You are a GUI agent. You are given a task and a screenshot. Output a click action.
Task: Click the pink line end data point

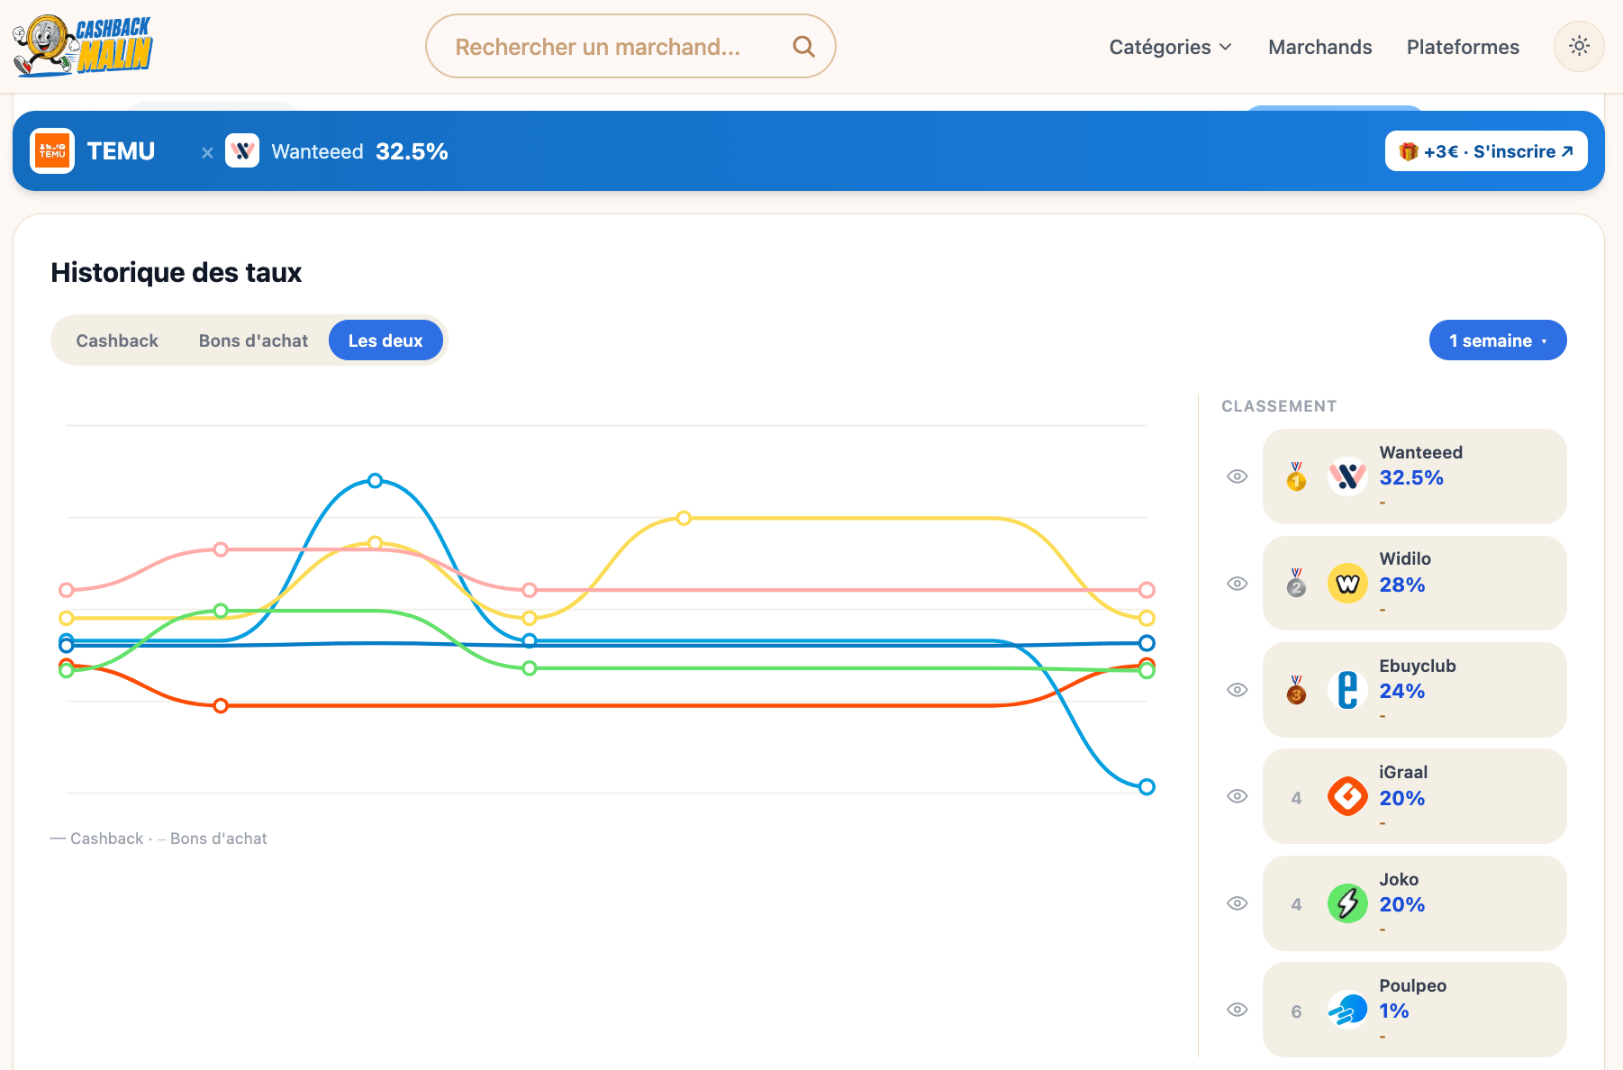coord(1147,590)
